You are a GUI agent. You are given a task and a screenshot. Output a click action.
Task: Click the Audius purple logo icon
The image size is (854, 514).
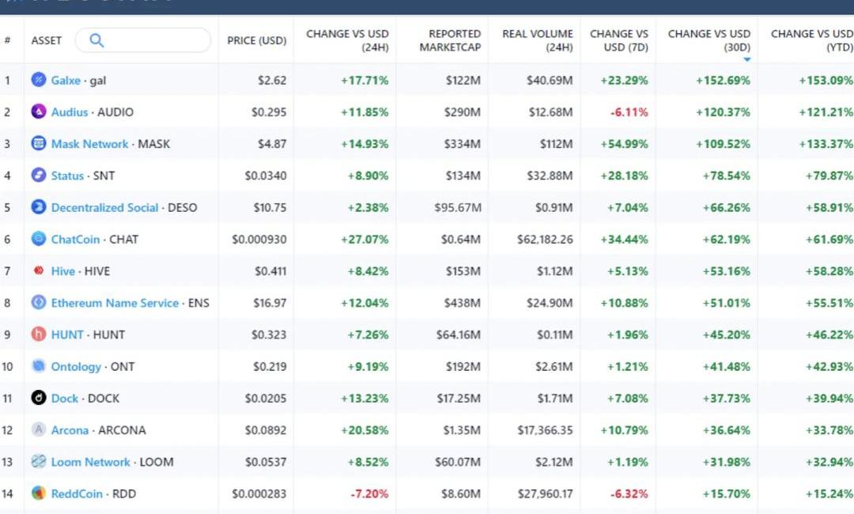tap(39, 111)
